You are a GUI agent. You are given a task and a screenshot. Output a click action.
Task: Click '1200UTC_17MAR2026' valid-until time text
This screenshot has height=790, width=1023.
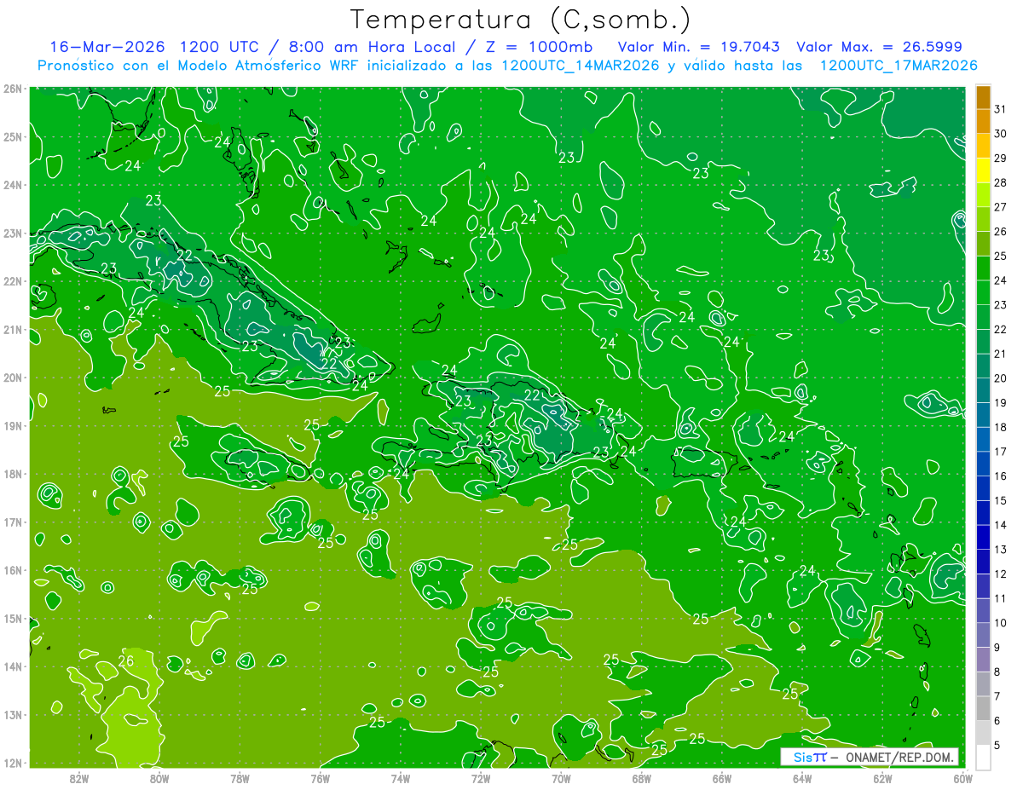pyautogui.click(x=898, y=66)
